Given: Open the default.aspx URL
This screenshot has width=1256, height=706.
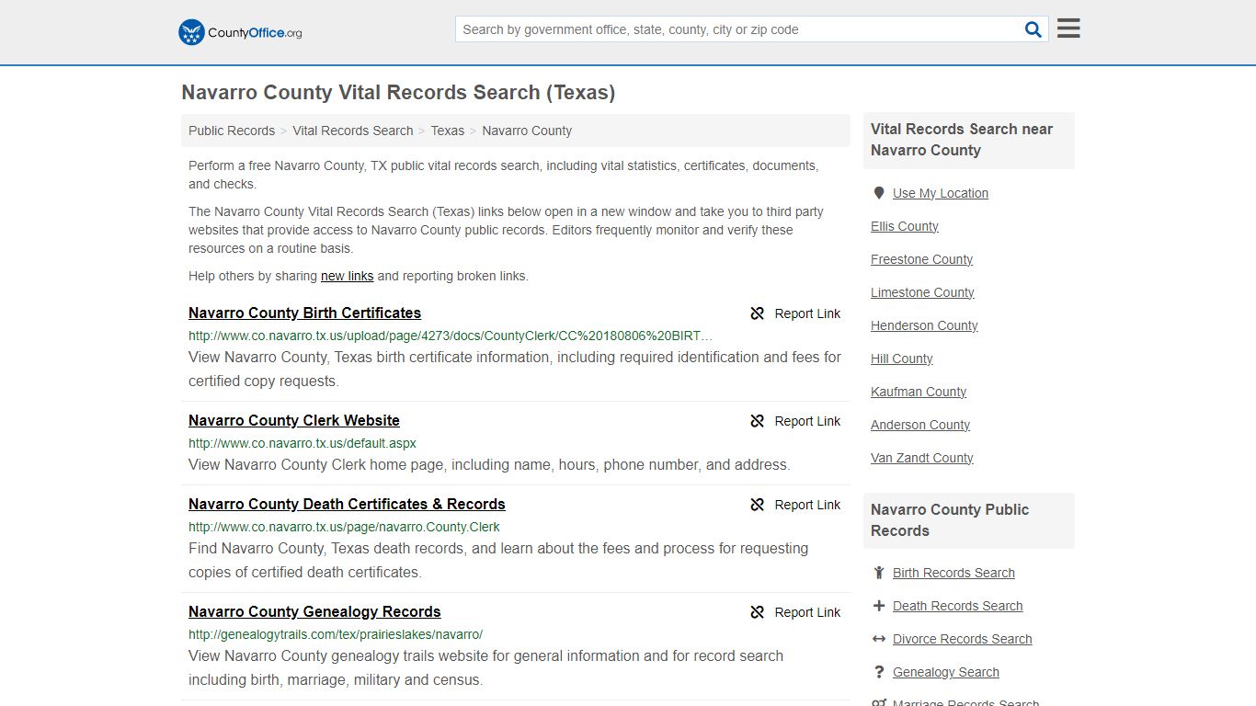Looking at the screenshot, I should coord(303,443).
